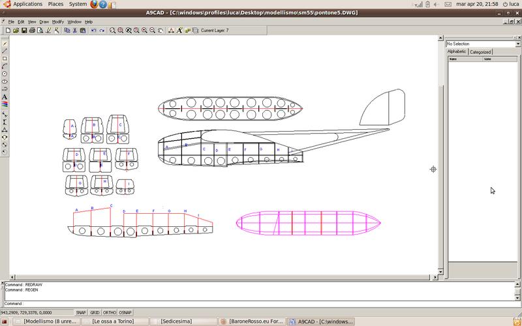Toggle OSNAP mode in status bar
This screenshot has width=522, height=326.
pos(125,312)
